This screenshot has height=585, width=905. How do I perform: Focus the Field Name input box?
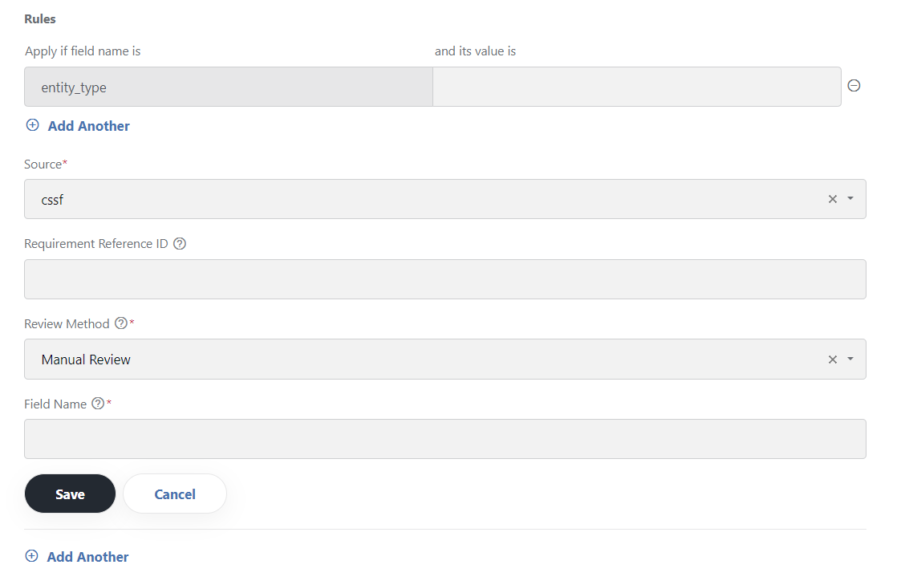point(445,439)
